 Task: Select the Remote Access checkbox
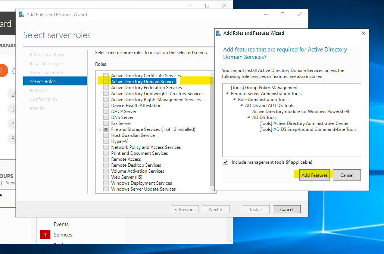point(106,159)
